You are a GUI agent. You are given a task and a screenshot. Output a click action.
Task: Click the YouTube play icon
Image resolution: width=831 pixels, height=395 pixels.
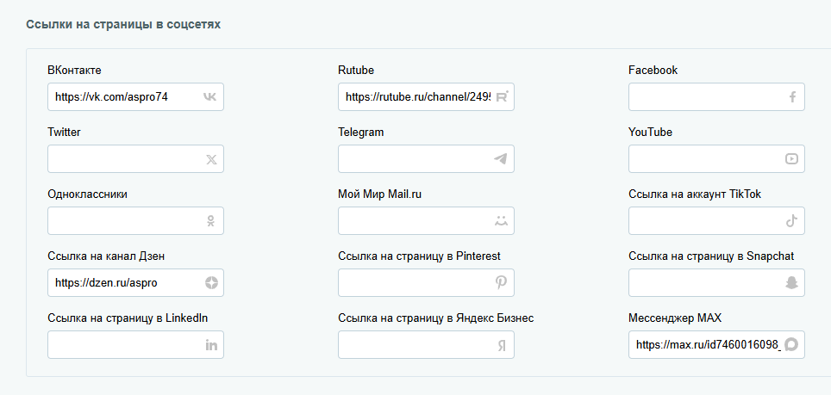[791, 158]
